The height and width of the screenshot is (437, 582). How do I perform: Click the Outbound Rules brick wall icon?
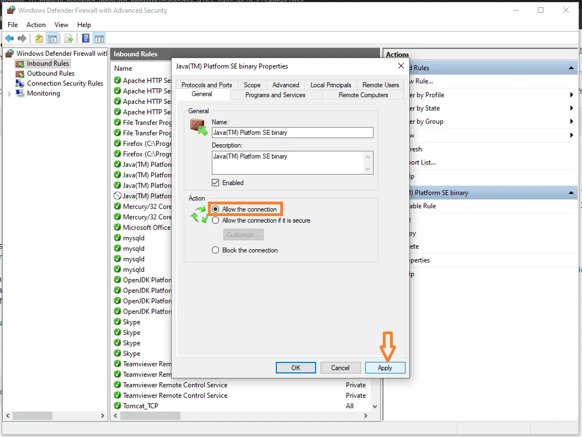point(20,73)
